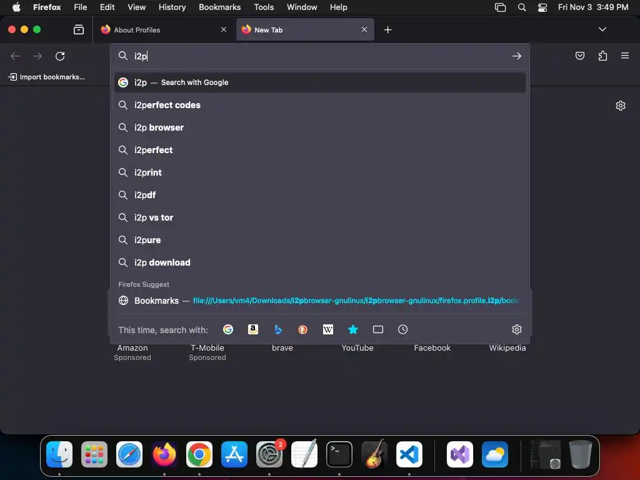Image resolution: width=640 pixels, height=480 pixels.
Task: Open the Help menu
Action: point(338,7)
